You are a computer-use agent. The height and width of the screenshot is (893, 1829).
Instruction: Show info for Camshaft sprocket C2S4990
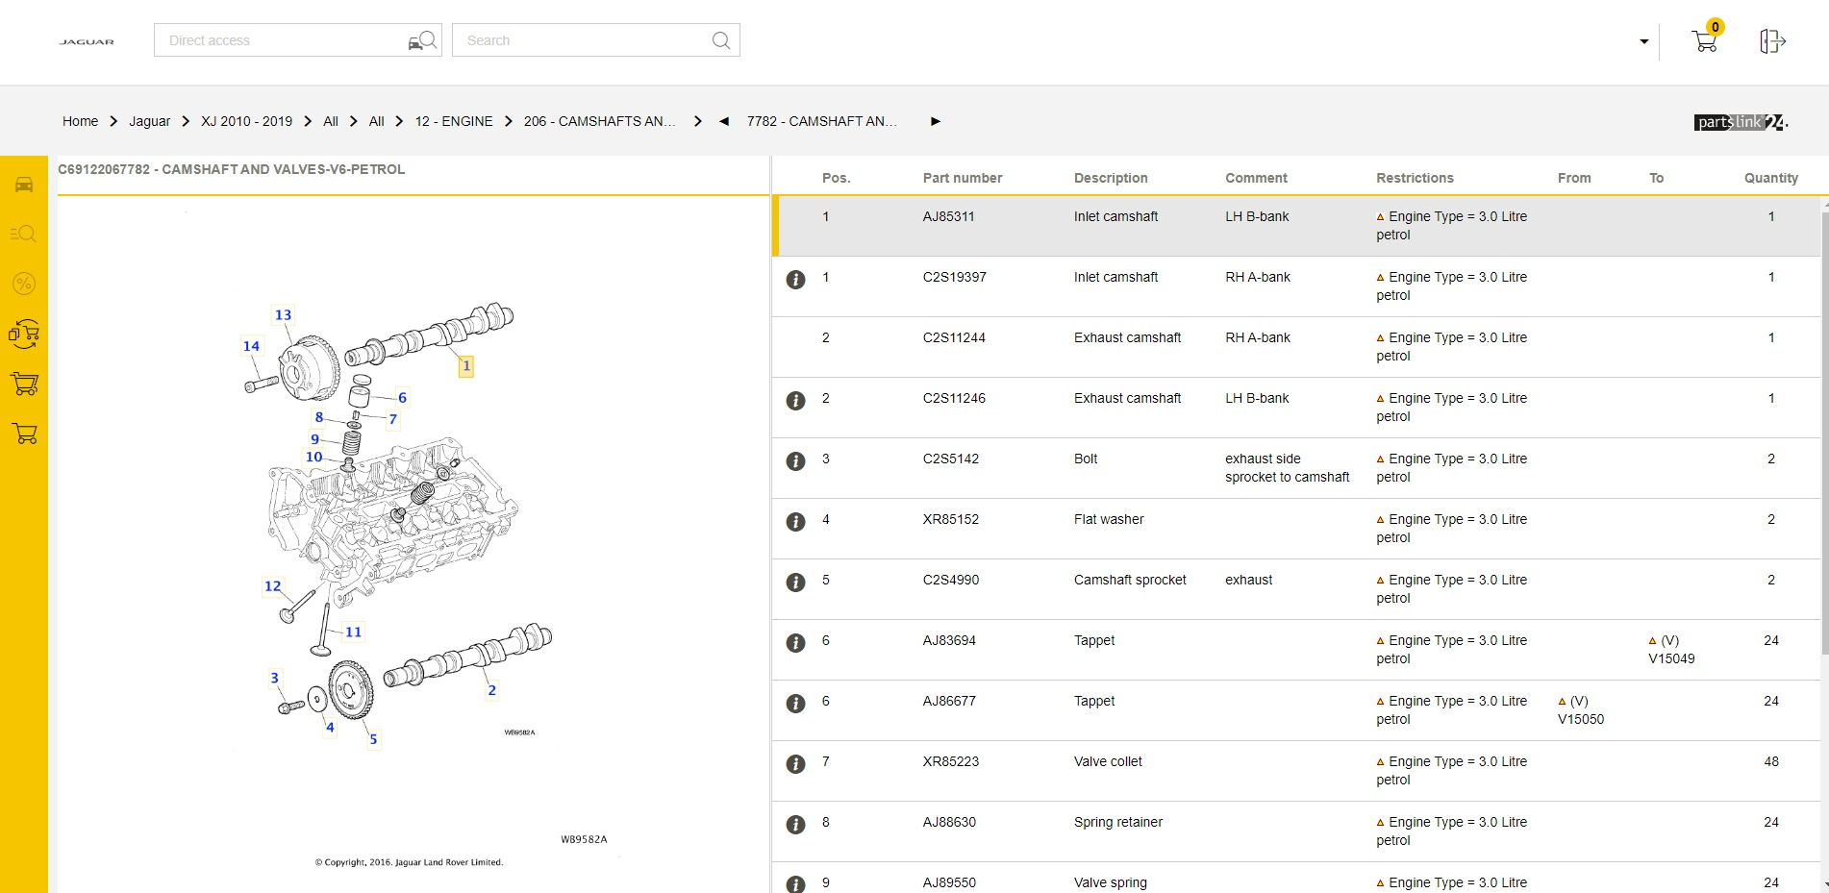click(795, 583)
